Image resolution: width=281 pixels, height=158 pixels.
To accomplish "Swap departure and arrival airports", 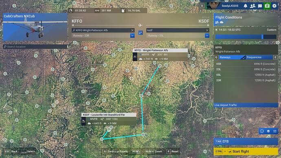I will (140, 33).
